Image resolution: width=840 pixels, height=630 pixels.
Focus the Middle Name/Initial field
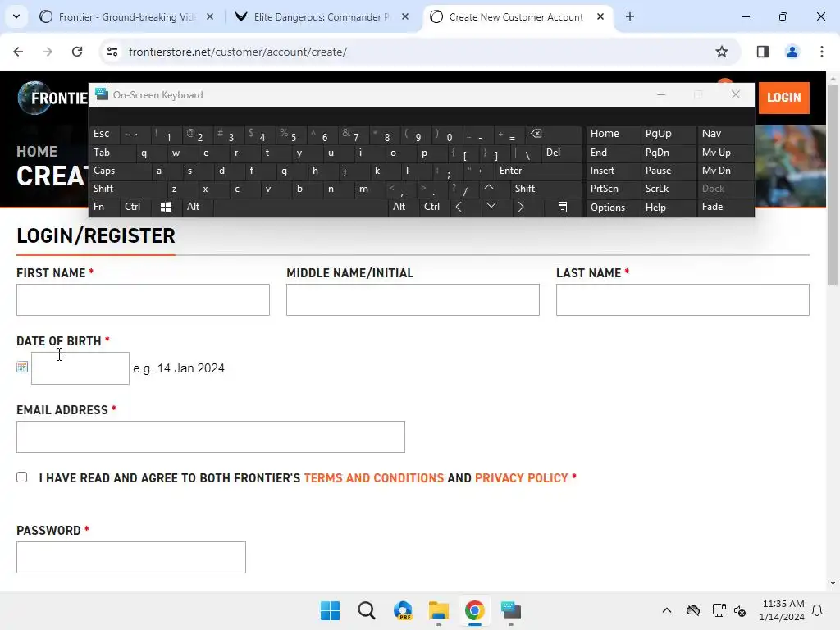[413, 299]
